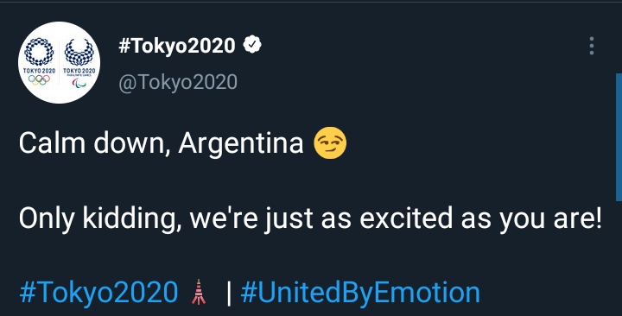Open the three-dot more options menu
The height and width of the screenshot is (316, 622).
point(592,46)
